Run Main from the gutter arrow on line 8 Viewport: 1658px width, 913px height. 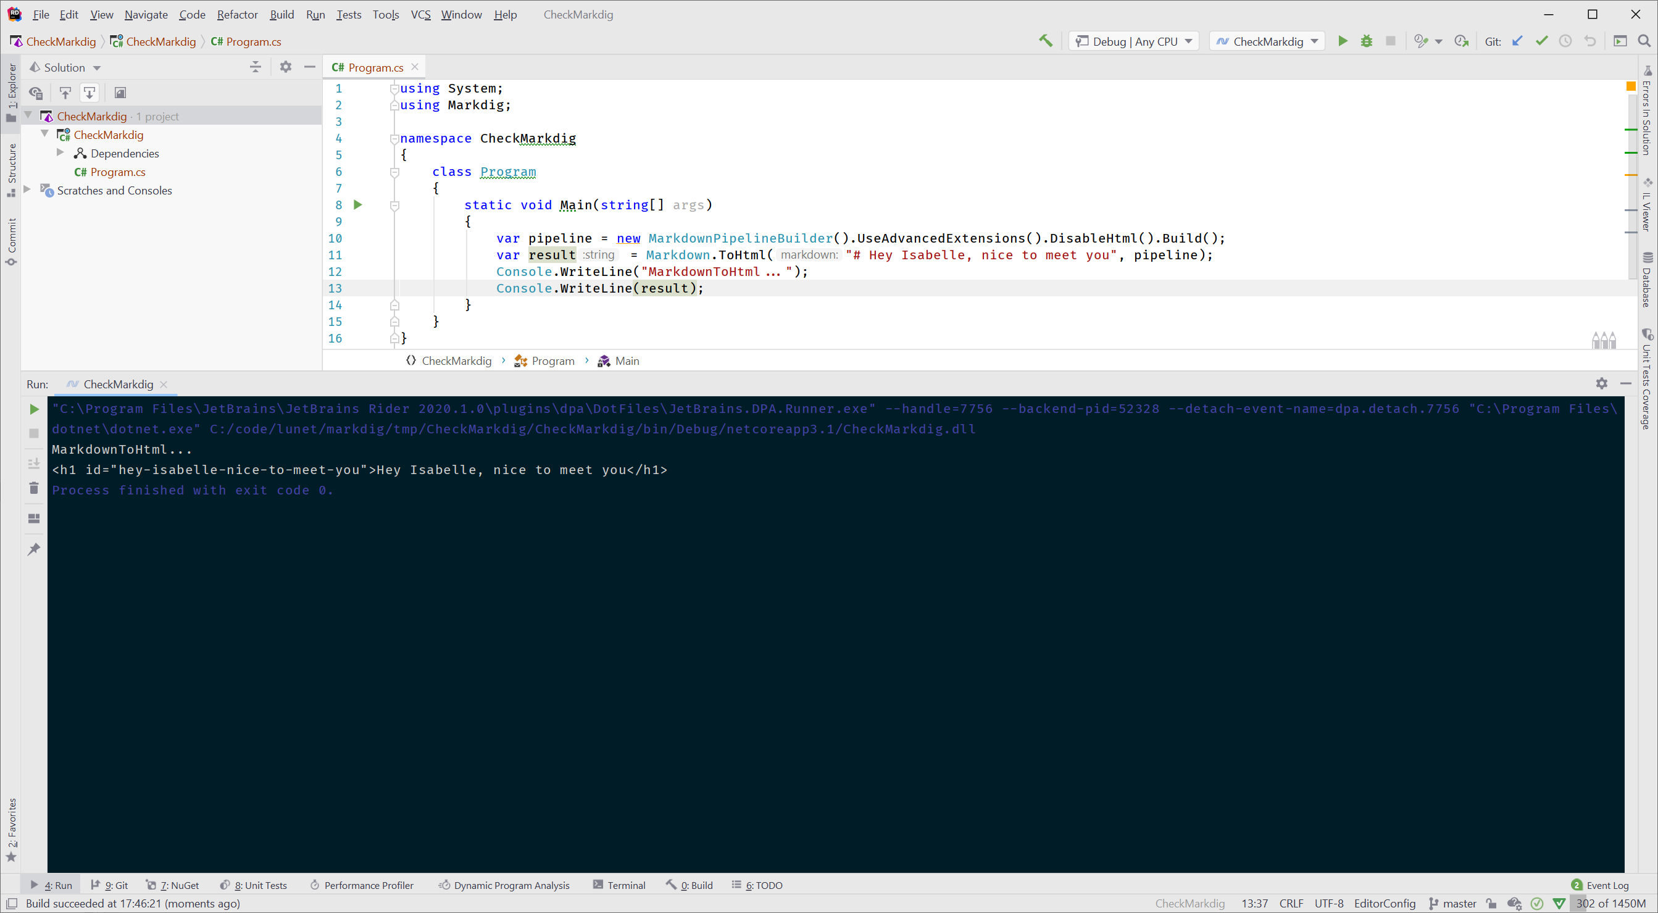tap(359, 205)
